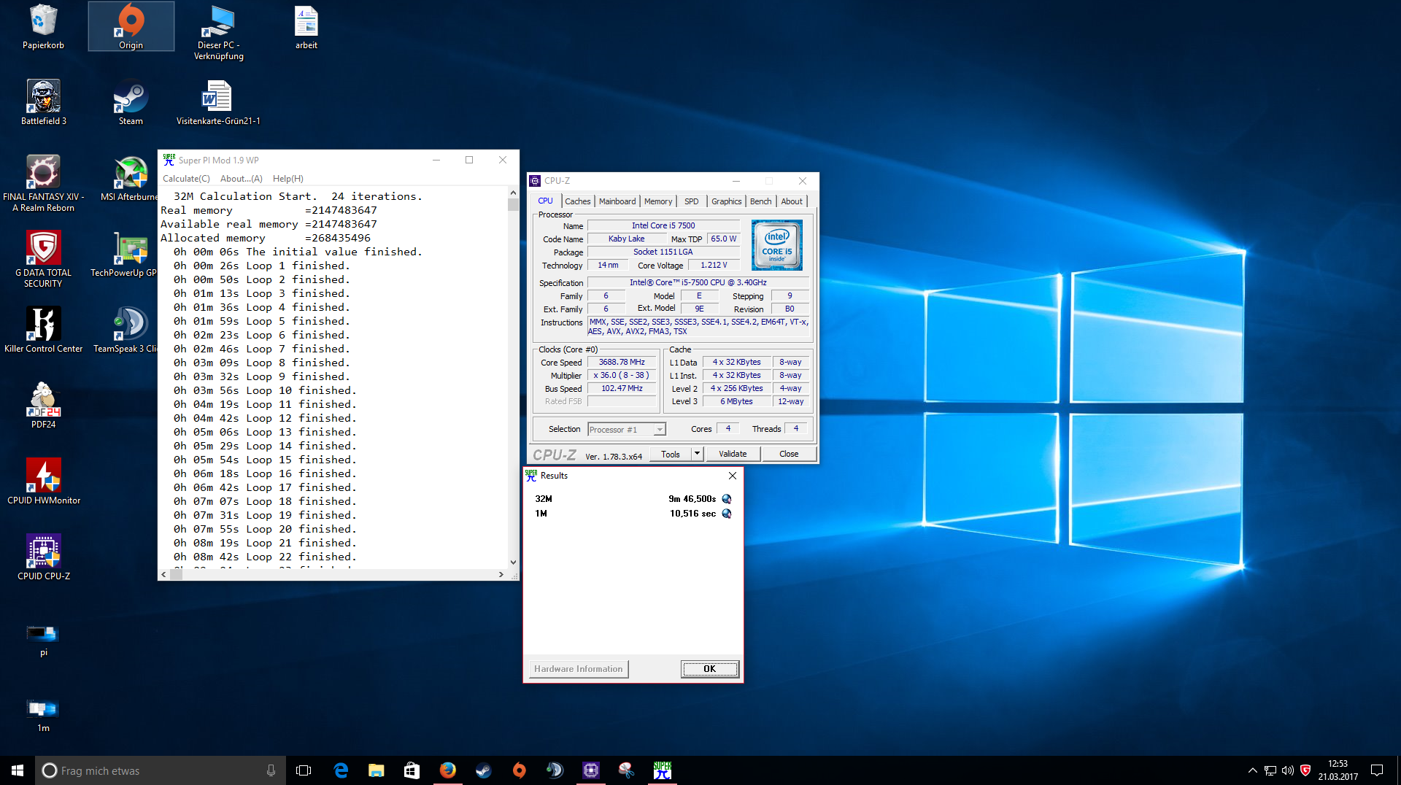Launch MSI Afterburner shortcut
The height and width of the screenshot is (785, 1401).
coord(131,179)
